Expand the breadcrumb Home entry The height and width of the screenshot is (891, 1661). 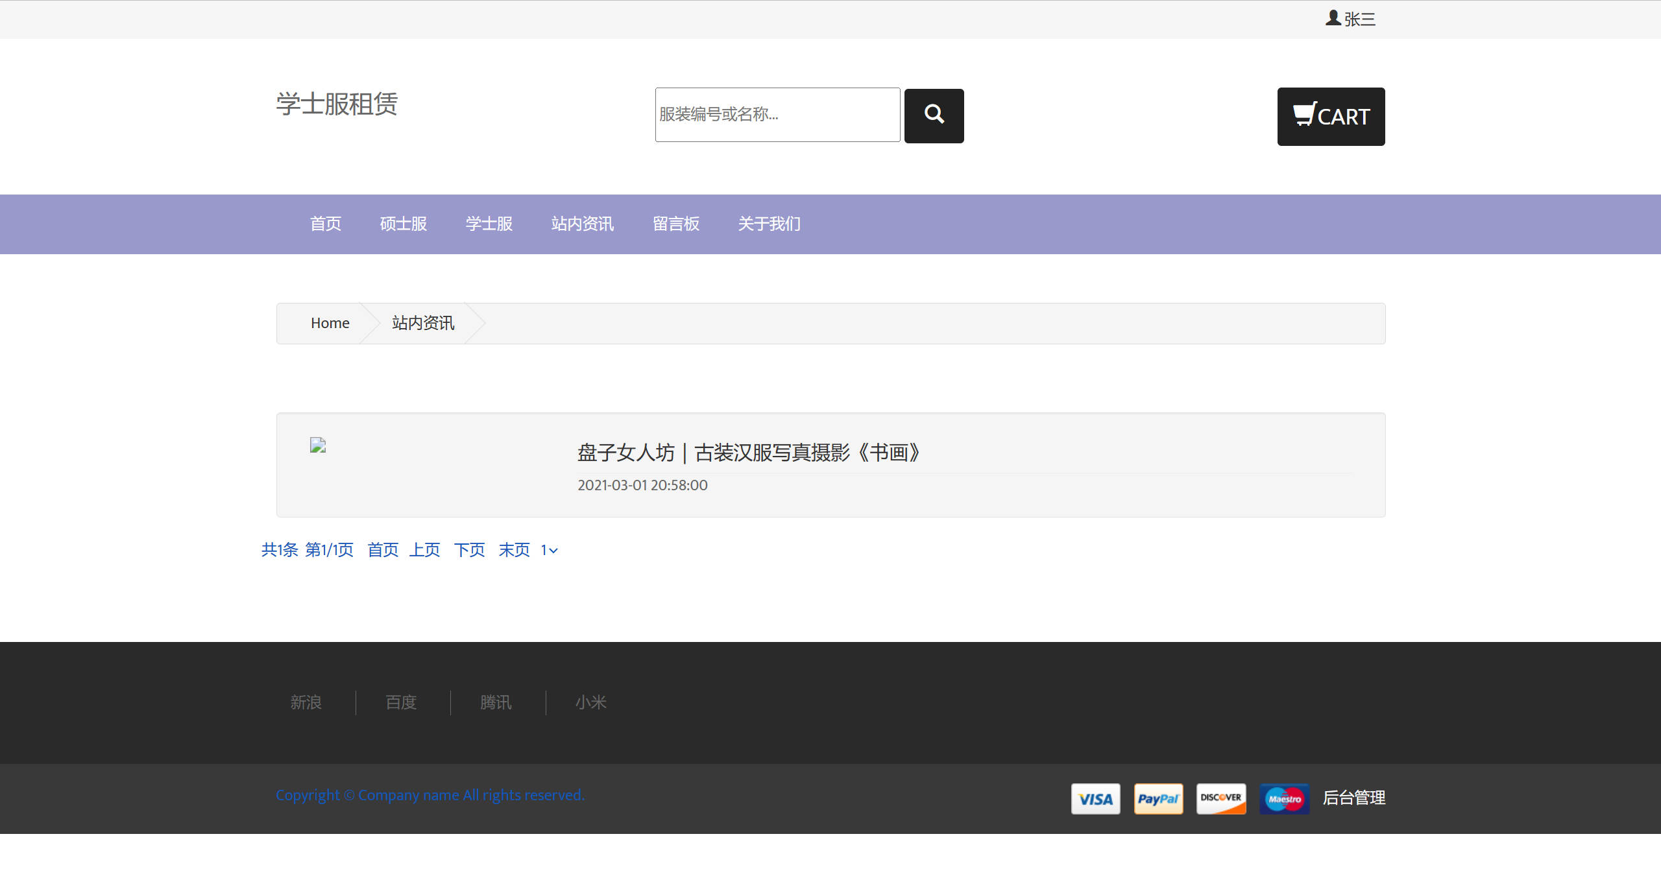330,323
